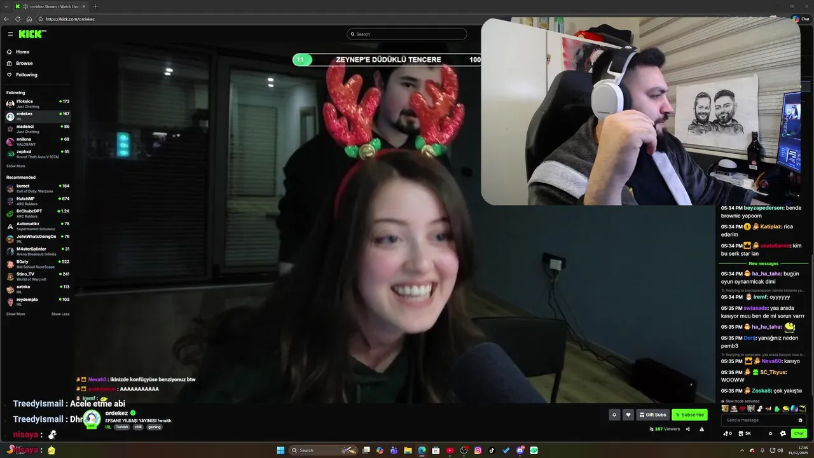Open HutchMF ARC Raiders channel
Image resolution: width=814 pixels, height=458 pixels.
38,200
